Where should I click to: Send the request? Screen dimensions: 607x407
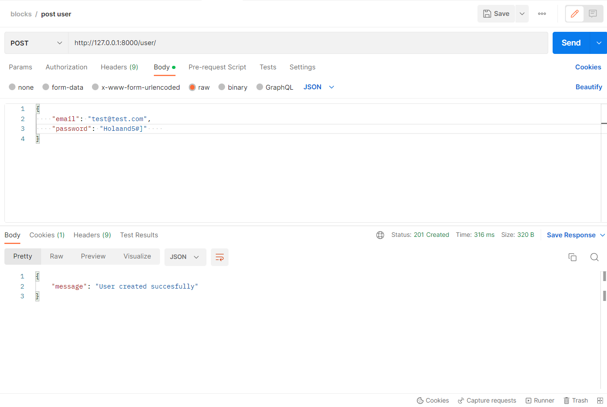(570, 43)
